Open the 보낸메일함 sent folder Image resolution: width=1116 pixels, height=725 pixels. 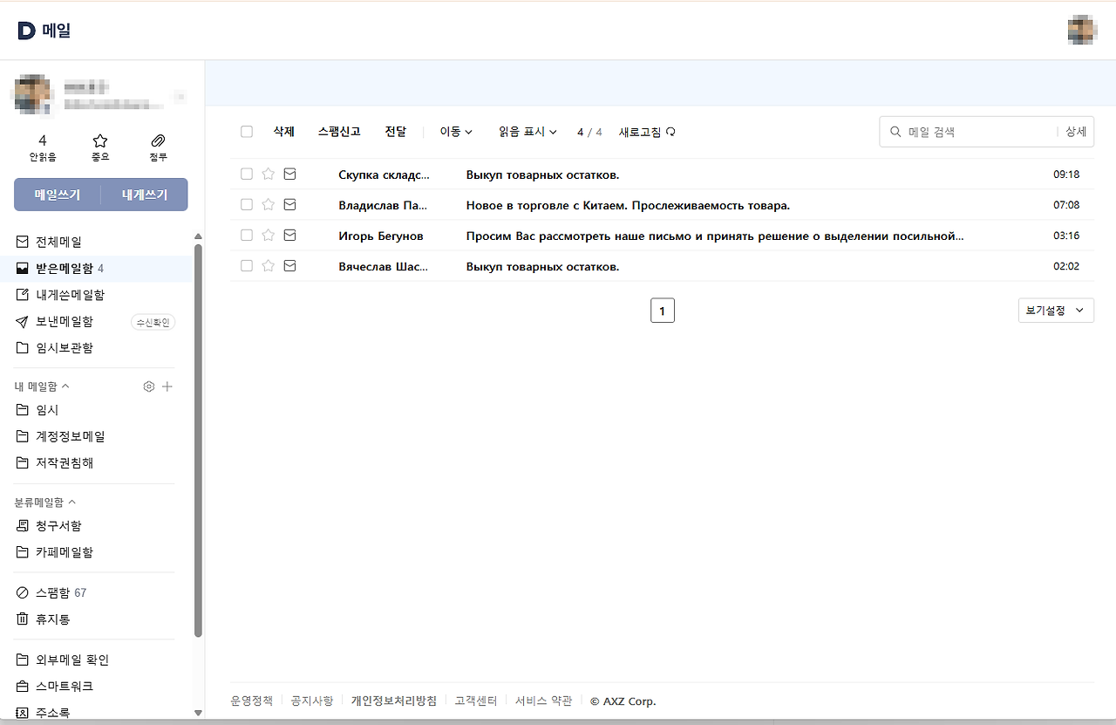[65, 321]
